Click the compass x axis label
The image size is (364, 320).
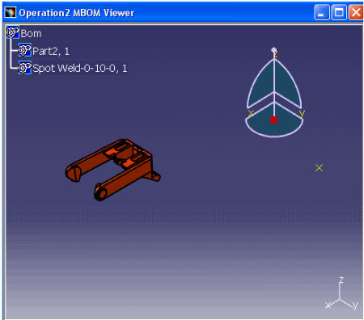(251, 113)
